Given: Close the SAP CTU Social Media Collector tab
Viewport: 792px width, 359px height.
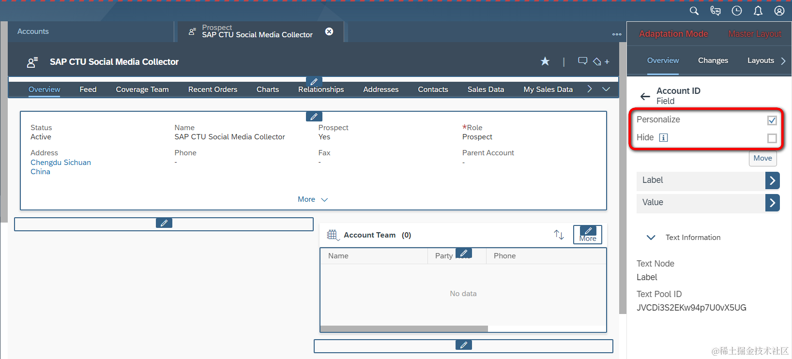Looking at the screenshot, I should point(329,31).
